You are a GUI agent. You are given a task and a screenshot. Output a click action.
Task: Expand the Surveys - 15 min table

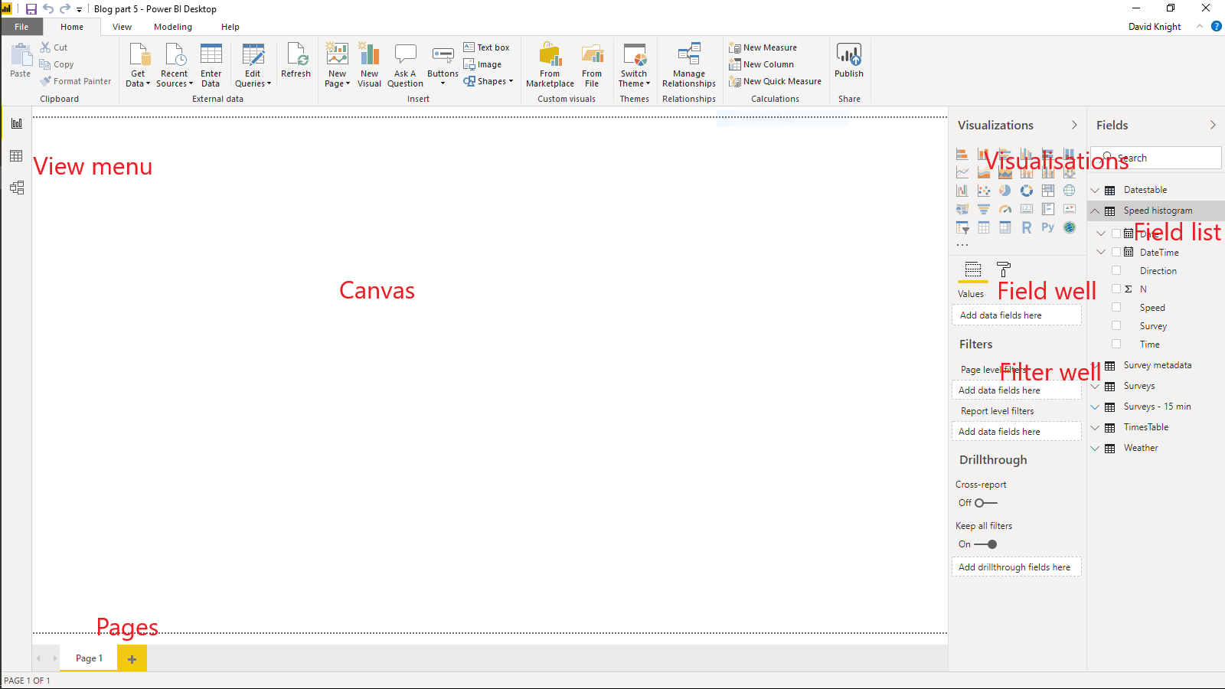coord(1095,407)
